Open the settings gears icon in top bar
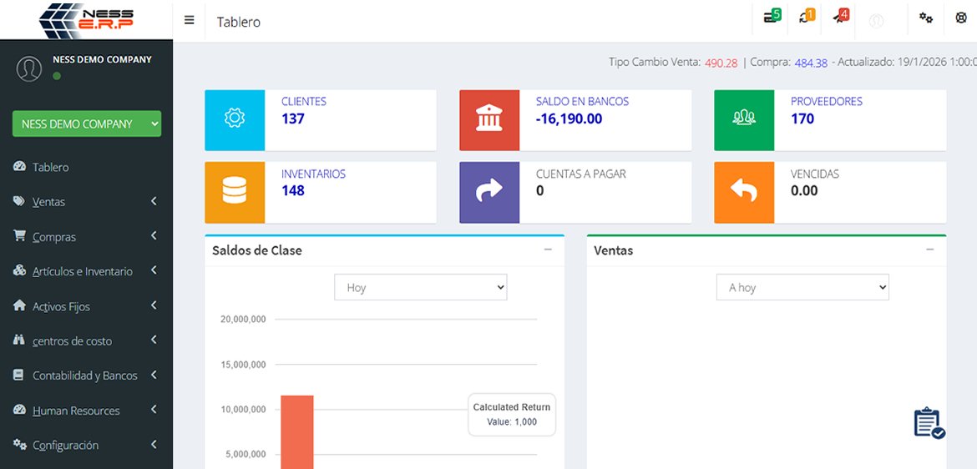Viewport: 977px width, 469px height. tap(926, 18)
